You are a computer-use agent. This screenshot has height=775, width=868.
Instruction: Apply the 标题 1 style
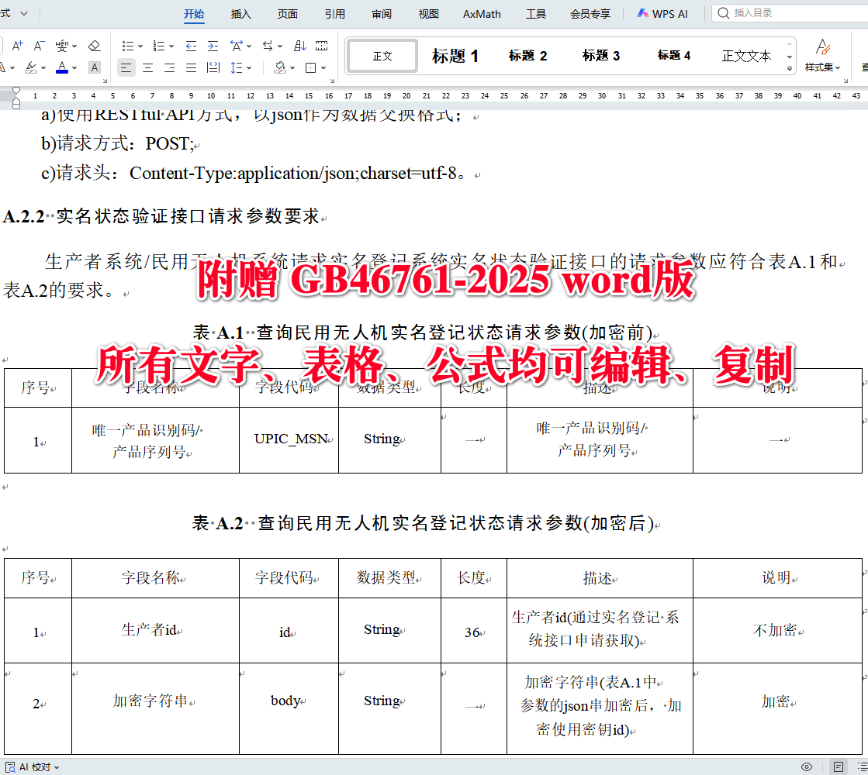pyautogui.click(x=455, y=54)
